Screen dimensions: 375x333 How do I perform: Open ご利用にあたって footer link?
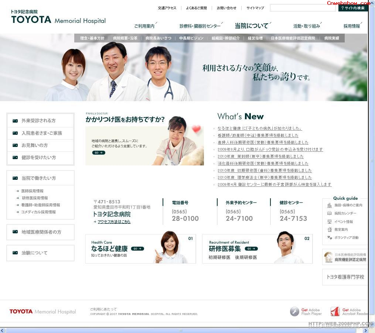coord(103,309)
